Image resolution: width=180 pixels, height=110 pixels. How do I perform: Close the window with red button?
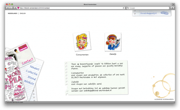coord(7,4)
